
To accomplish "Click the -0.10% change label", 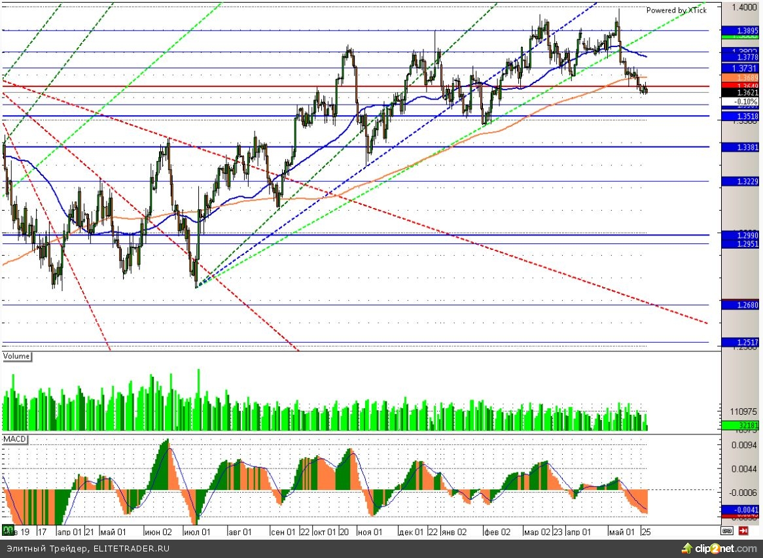I will click(x=740, y=101).
